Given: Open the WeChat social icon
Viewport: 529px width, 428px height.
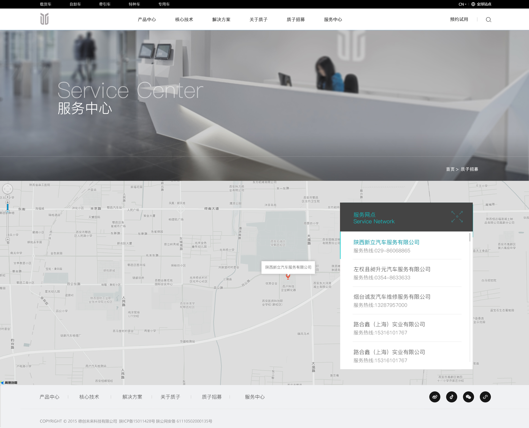Looking at the screenshot, I should click(x=468, y=397).
